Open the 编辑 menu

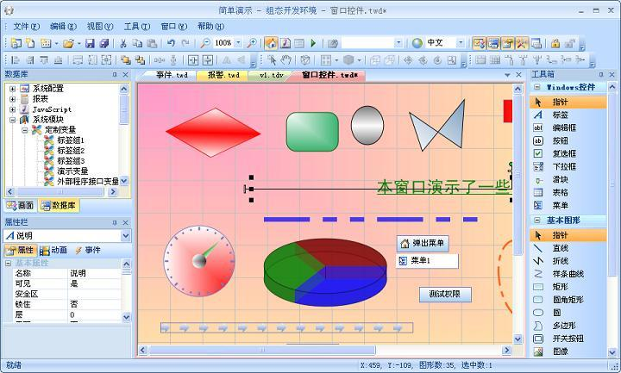pos(63,27)
